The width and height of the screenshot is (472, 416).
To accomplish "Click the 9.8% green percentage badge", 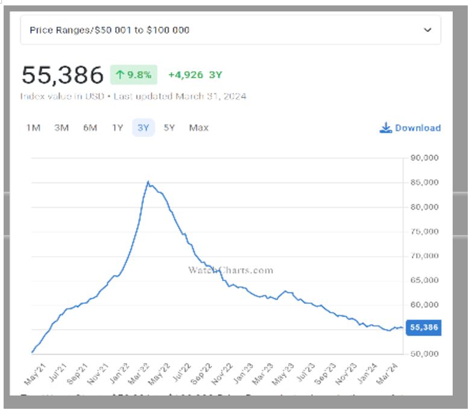I will pos(133,75).
